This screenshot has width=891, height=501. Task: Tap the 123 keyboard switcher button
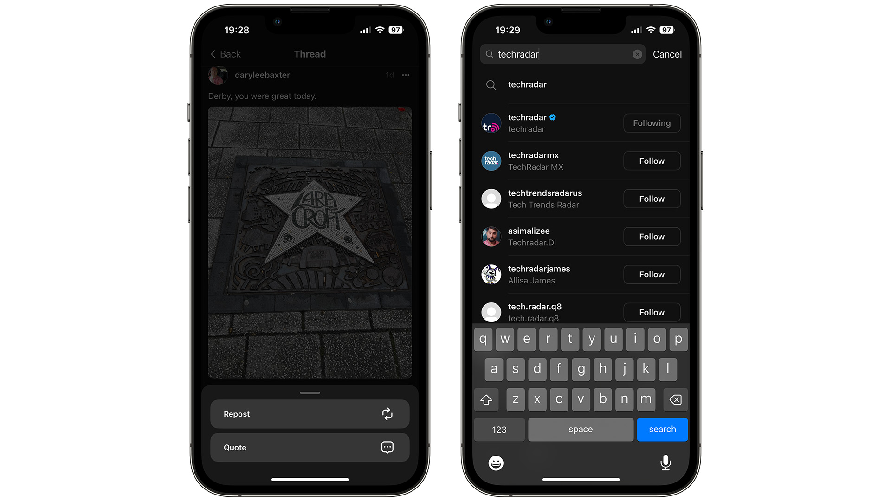pos(499,429)
